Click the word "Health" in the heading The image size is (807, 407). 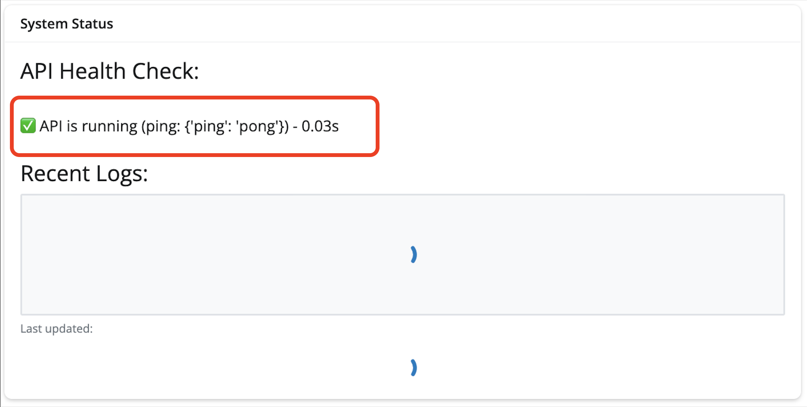[x=93, y=71]
